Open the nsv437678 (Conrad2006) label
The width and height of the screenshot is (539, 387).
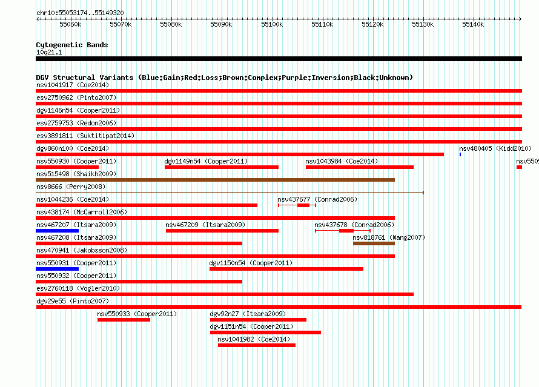tap(354, 225)
